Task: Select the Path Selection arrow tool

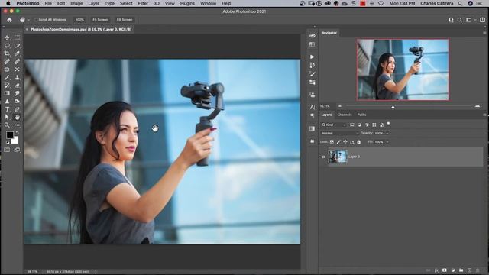Action: tap(7, 117)
